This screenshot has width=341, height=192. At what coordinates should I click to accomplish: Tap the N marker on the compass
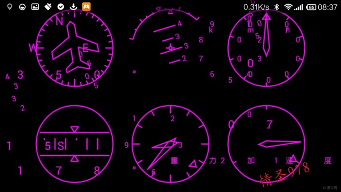59,21
